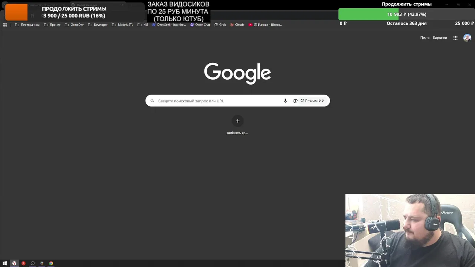Open Qwen Chat bookmark
Screen dimensions: 475x267
(x=200, y=25)
